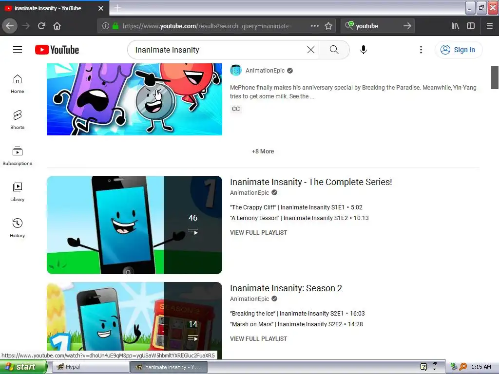Open AnimationEpic channel under Complete Series
The width and height of the screenshot is (499, 374).
249,193
